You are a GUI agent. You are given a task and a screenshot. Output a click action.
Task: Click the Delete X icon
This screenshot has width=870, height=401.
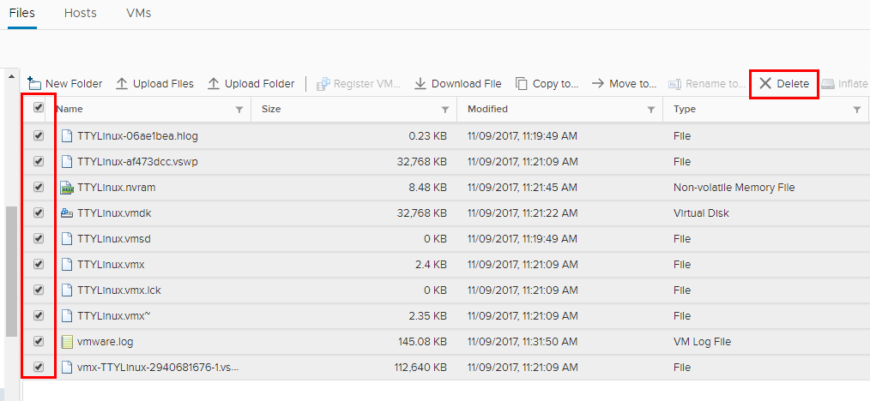[765, 83]
